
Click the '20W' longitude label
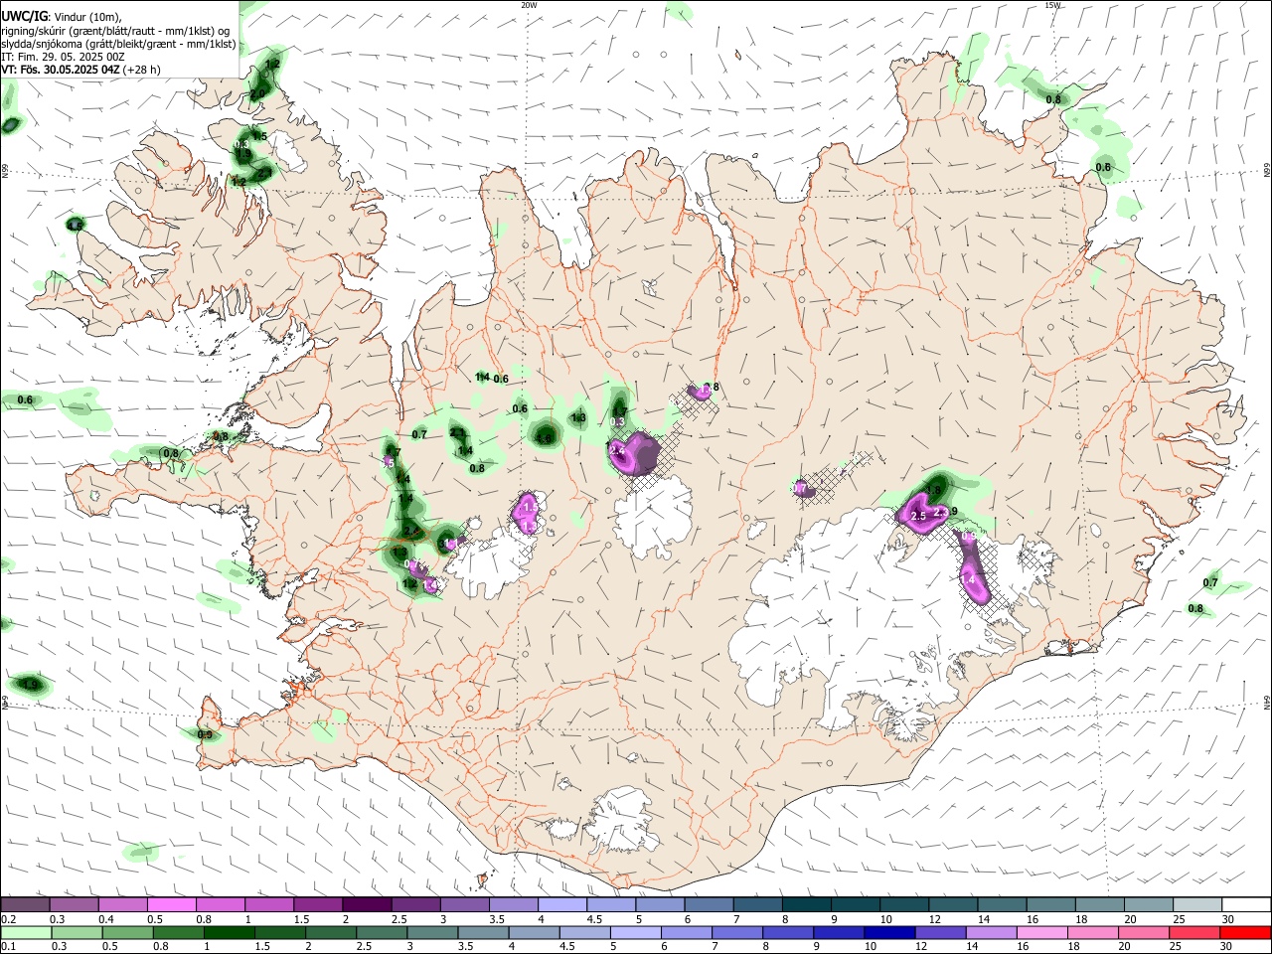(529, 5)
